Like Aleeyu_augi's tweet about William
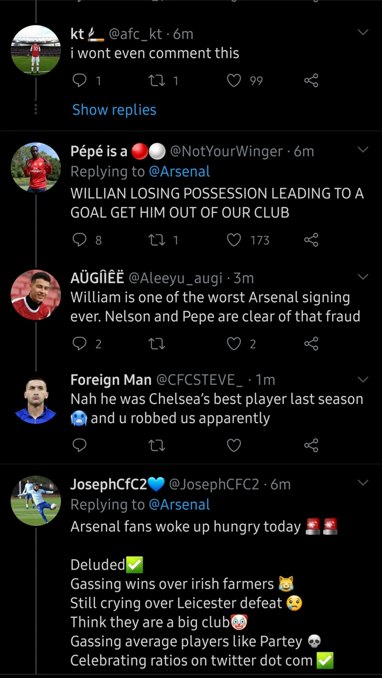This screenshot has width=382, height=678. [x=234, y=344]
